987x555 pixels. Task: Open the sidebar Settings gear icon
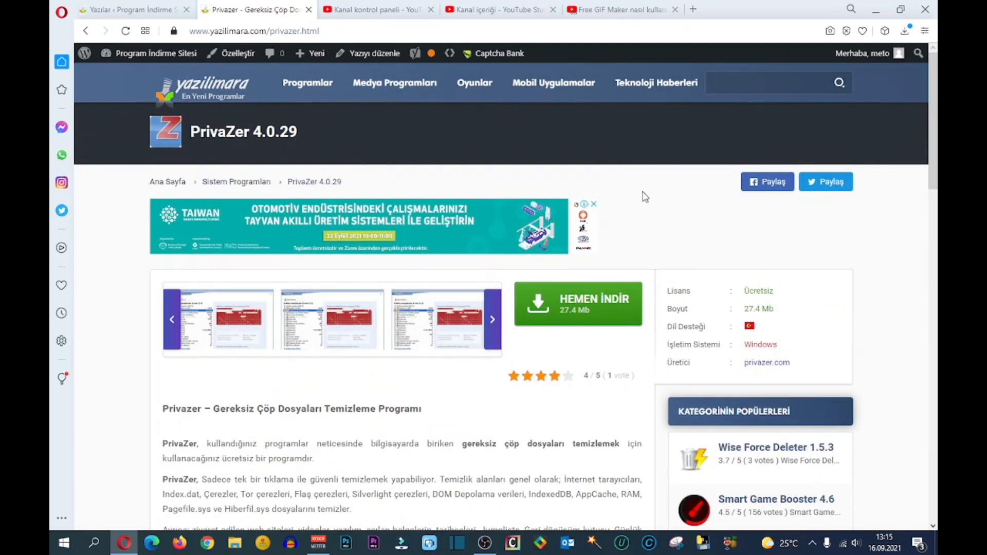62,341
